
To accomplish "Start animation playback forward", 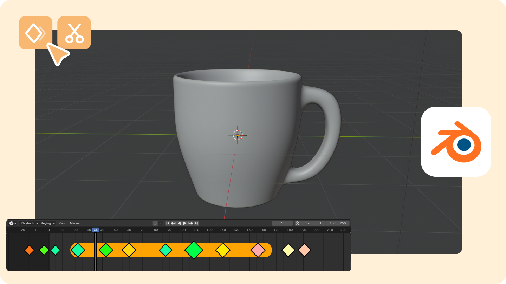I will pos(185,223).
